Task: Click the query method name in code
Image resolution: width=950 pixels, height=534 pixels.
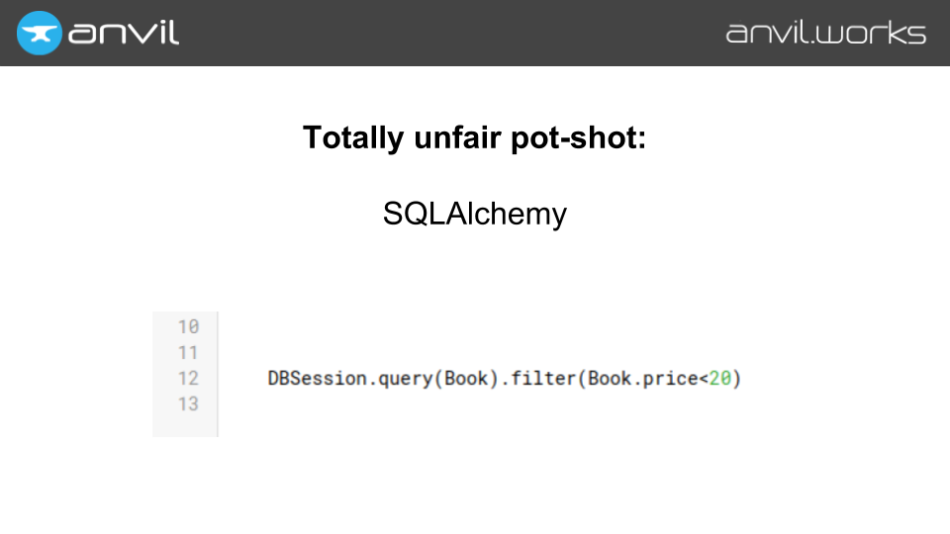Action: [x=406, y=379]
